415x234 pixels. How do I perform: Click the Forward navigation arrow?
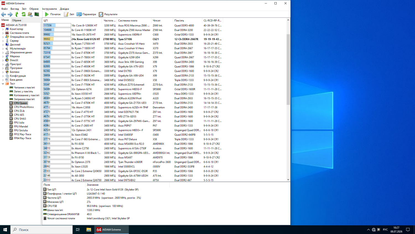(10, 14)
